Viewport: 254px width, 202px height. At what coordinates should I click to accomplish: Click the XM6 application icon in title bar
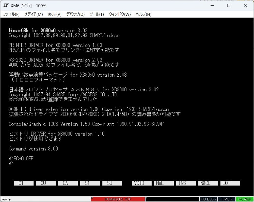click(x=6, y=6)
